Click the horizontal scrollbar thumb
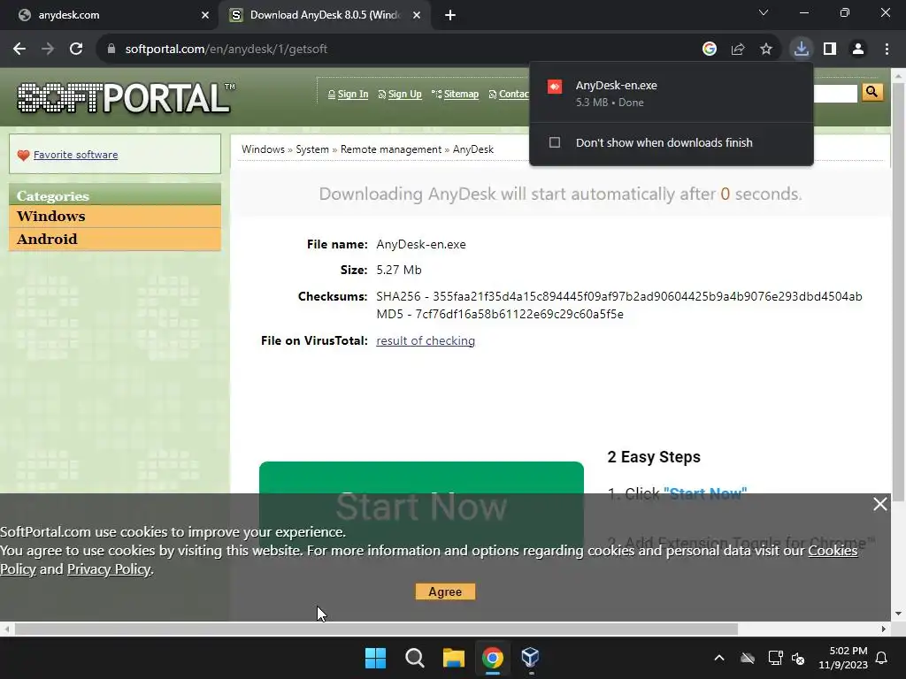The image size is (906, 679). pos(376,629)
